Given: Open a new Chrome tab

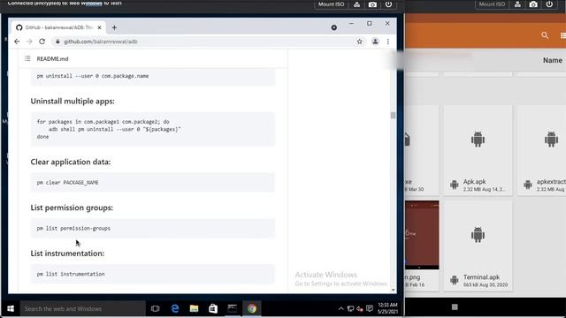Looking at the screenshot, I should 114,27.
